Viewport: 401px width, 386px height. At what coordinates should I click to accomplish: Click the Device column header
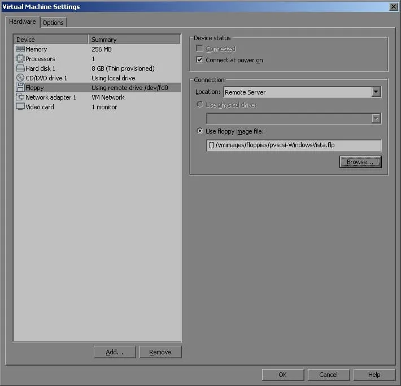51,39
